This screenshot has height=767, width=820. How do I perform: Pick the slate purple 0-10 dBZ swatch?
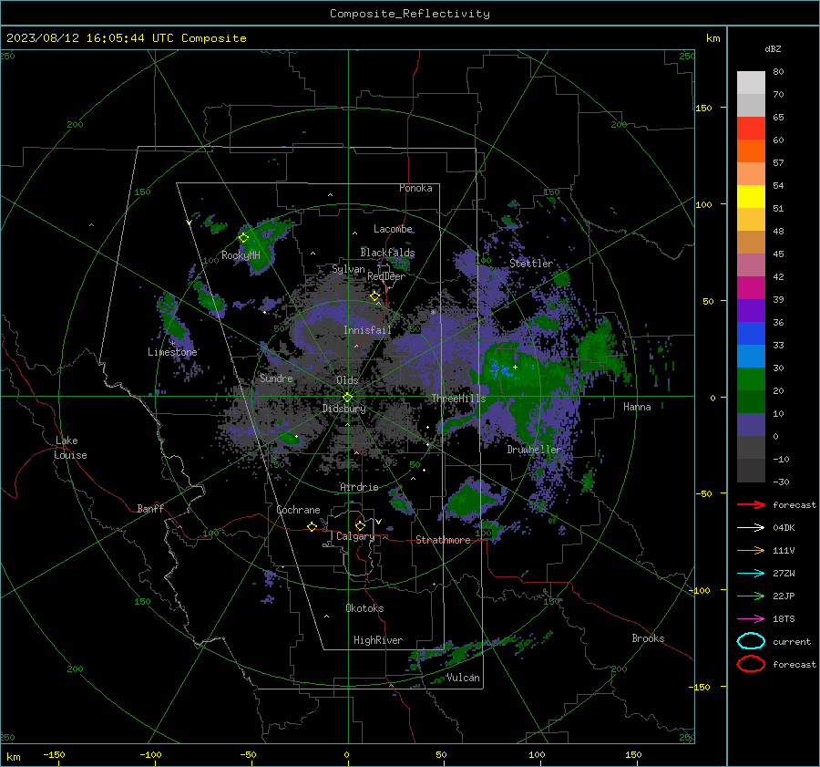[x=751, y=425]
